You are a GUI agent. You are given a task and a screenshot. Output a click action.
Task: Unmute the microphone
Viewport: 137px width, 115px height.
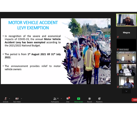(6, 100)
